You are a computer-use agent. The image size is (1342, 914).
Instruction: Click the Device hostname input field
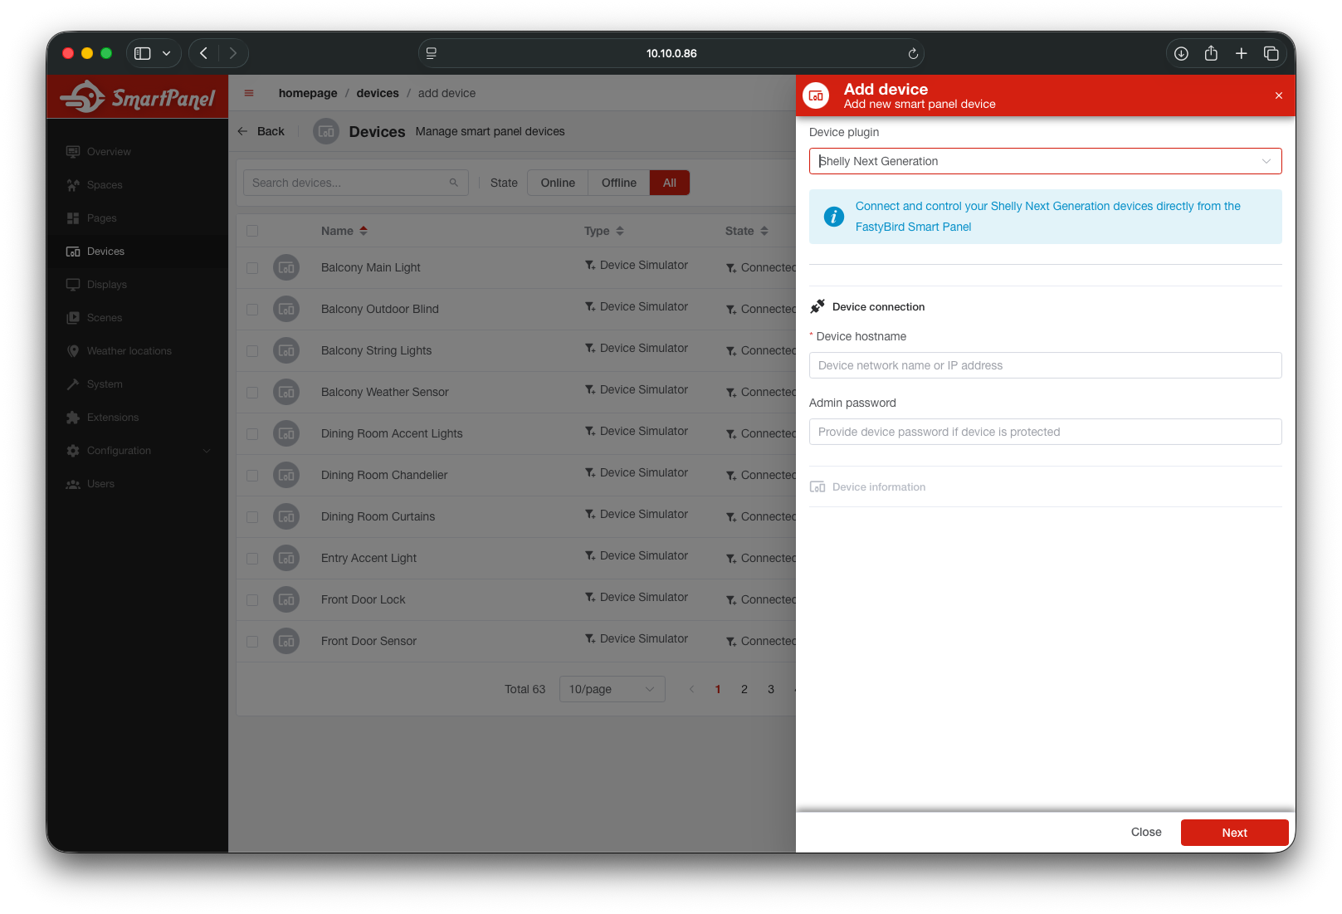[1045, 365]
